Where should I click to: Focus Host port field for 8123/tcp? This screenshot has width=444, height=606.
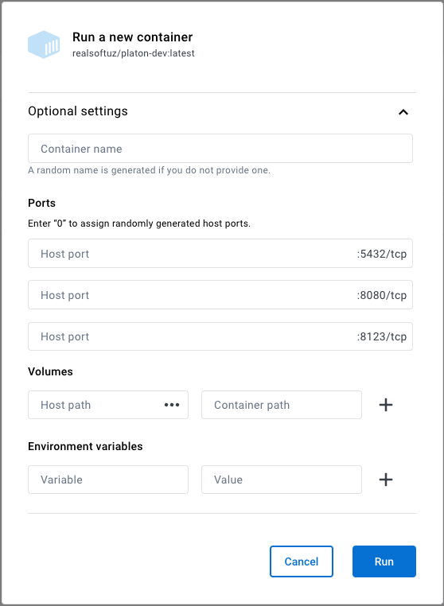pyautogui.click(x=220, y=336)
